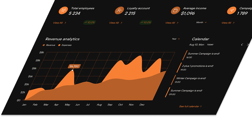
Task: Go to next calendar day arrow
Action: click(x=248, y=45)
